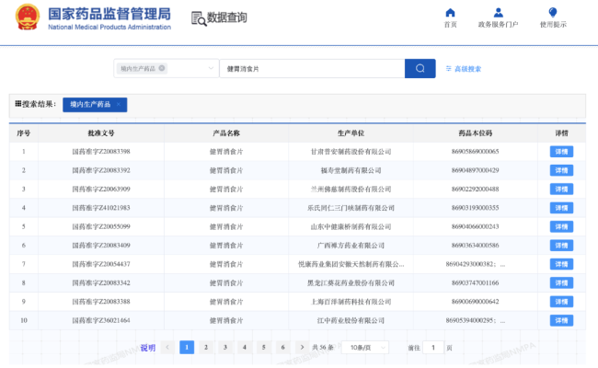Open 详情 for 兰州佛慈制药股份有限公司

pyautogui.click(x=561, y=189)
